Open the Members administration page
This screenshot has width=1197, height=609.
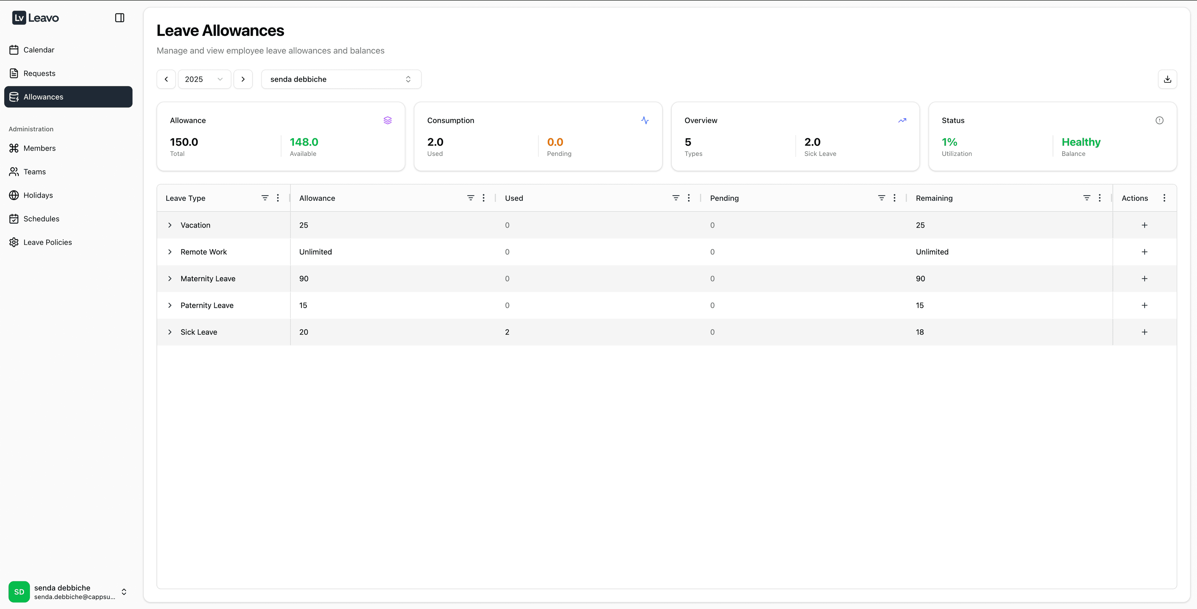point(40,148)
